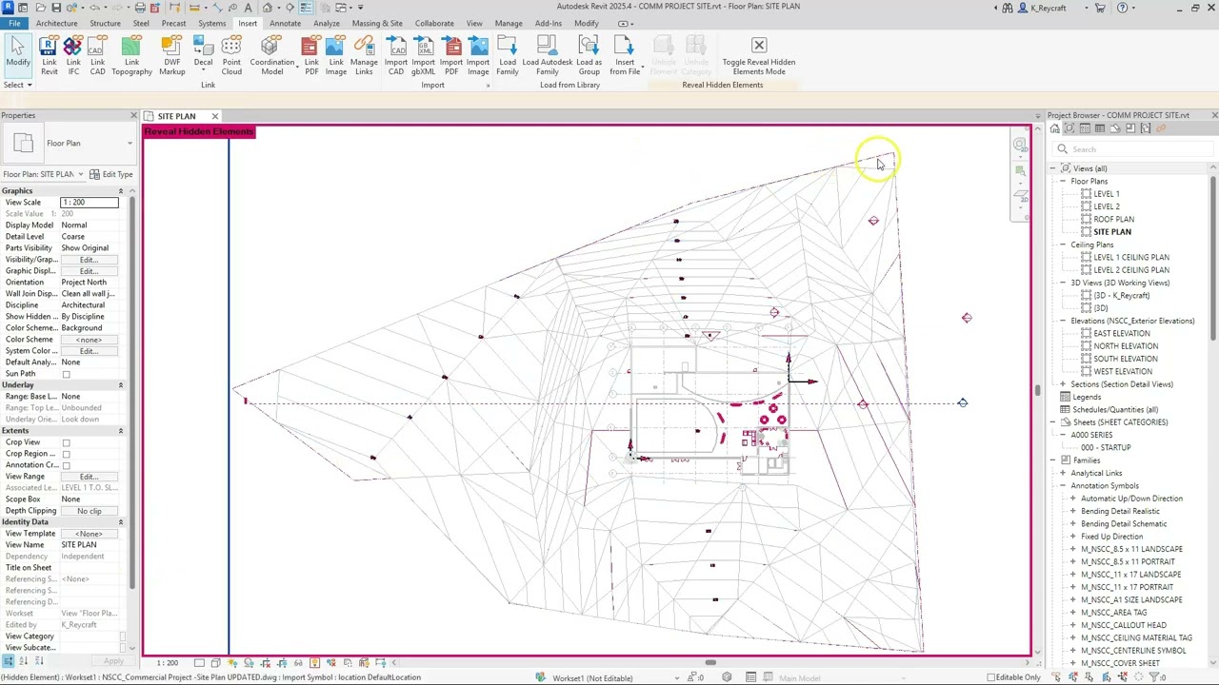Click the Load as Group icon
Image resolution: width=1219 pixels, height=685 pixels.
pyautogui.click(x=589, y=55)
